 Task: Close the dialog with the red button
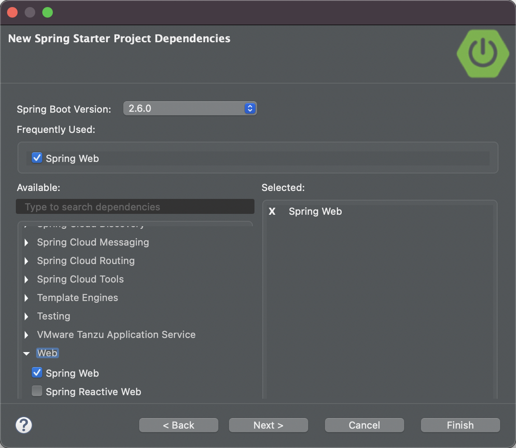(12, 12)
